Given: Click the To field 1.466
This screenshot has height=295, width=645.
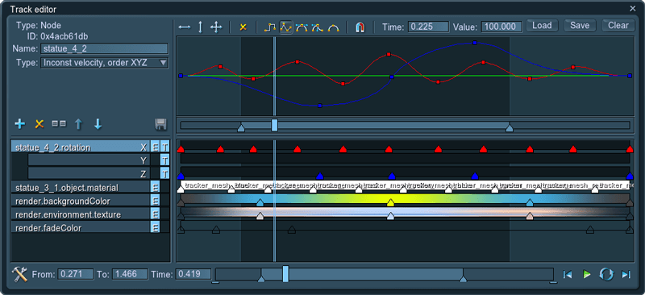Looking at the screenshot, I should click(130, 274).
